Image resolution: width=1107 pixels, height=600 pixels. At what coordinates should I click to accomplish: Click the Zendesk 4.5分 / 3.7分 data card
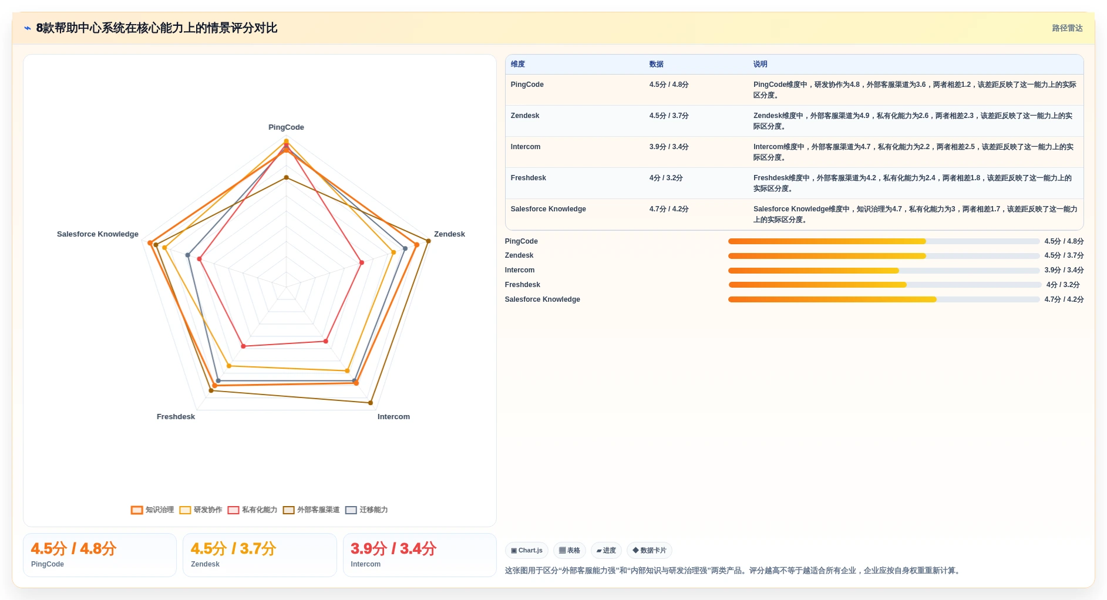pos(260,555)
